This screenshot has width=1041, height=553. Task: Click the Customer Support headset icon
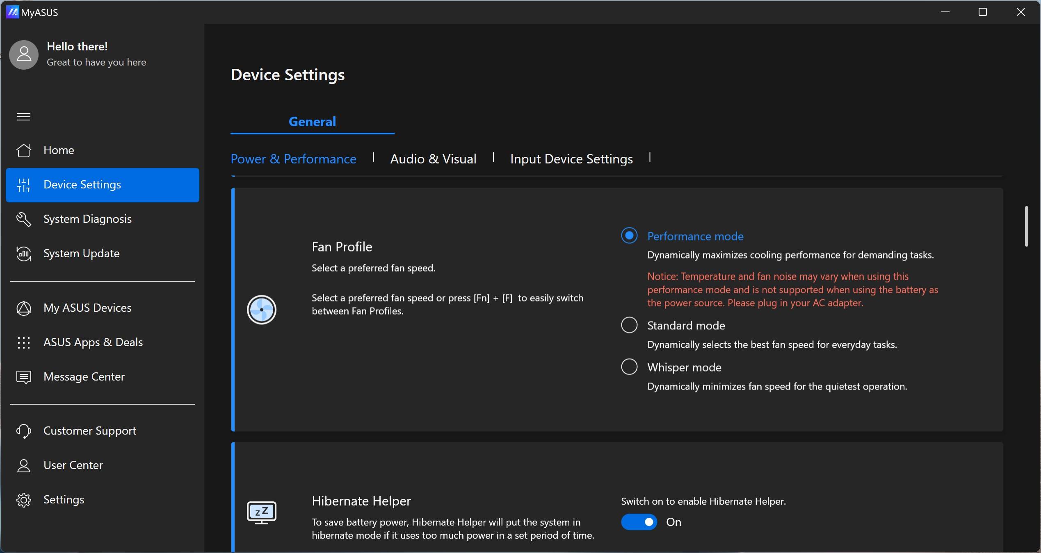(23, 431)
